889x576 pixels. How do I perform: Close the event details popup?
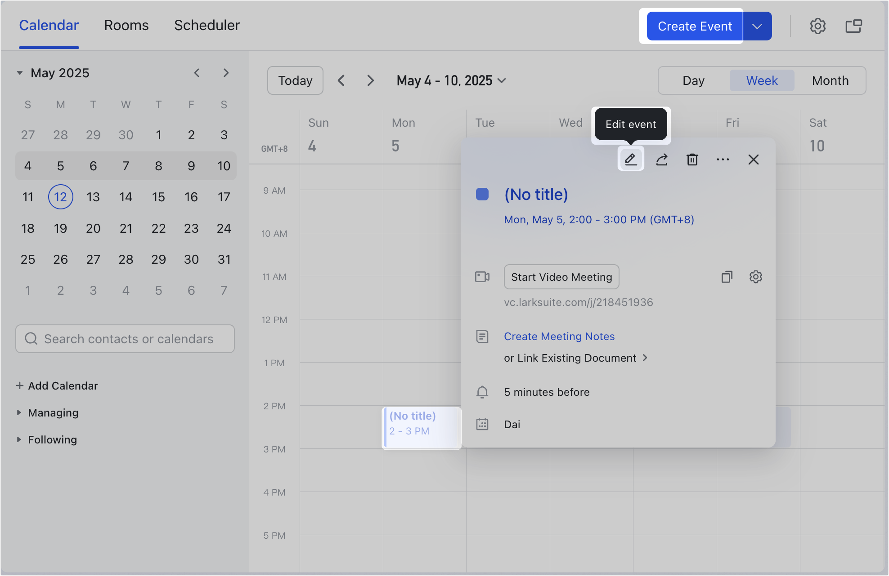pyautogui.click(x=754, y=160)
